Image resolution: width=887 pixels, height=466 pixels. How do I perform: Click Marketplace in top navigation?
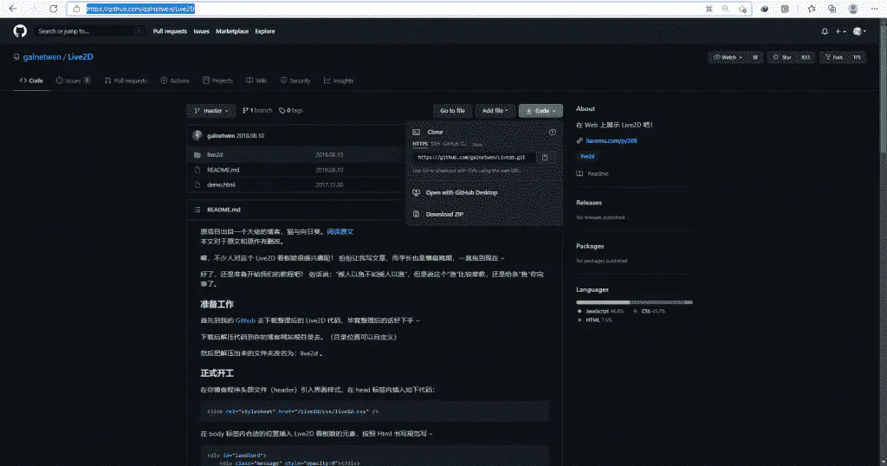point(232,32)
